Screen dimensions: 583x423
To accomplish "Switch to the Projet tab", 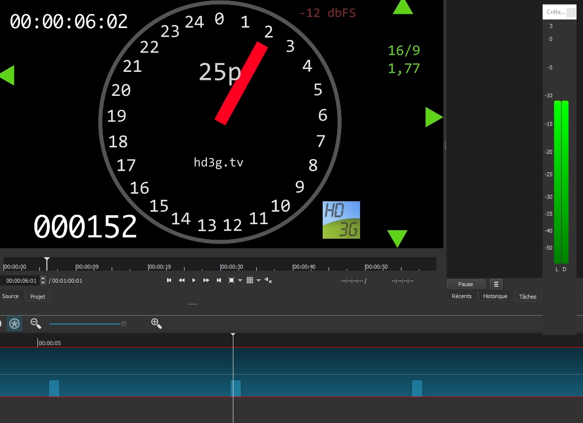I will coord(38,296).
